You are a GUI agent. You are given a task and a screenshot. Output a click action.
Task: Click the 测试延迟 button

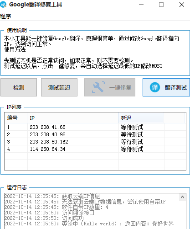[59, 87]
